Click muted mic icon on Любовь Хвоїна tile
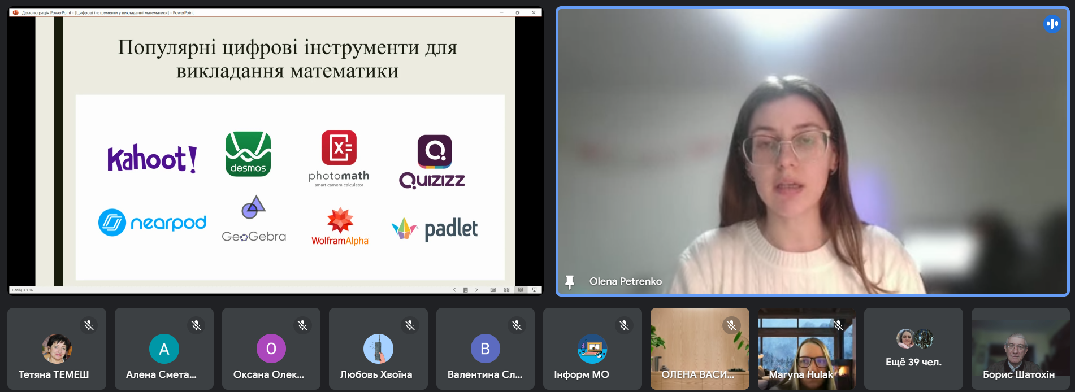The height and width of the screenshot is (392, 1075). pyautogui.click(x=410, y=325)
